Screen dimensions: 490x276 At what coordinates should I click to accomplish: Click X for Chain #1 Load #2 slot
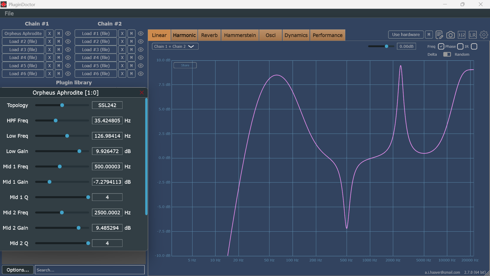(x=50, y=41)
